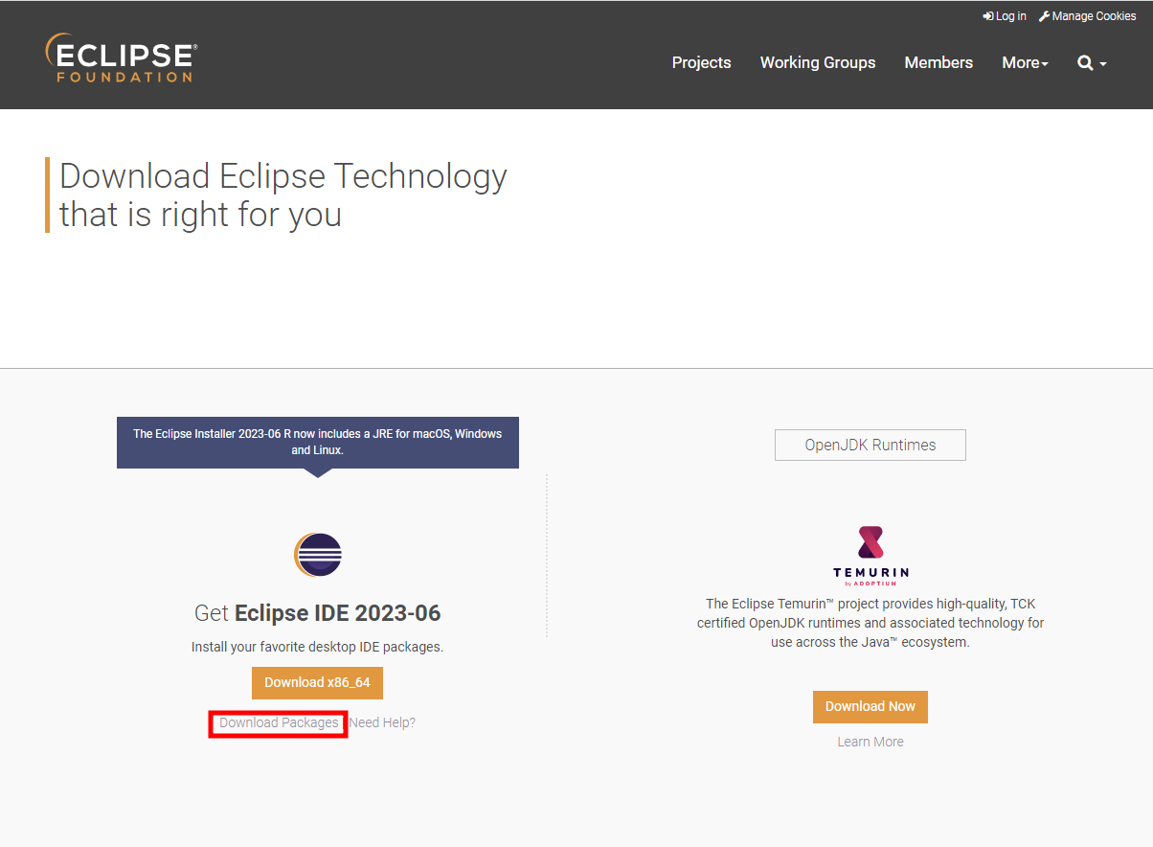This screenshot has height=847, width=1153.
Task: Click the OpenJDK Runtimes button
Action: (x=870, y=445)
